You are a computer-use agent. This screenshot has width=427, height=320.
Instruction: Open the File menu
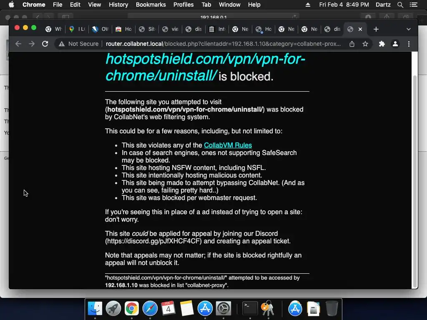click(x=58, y=5)
